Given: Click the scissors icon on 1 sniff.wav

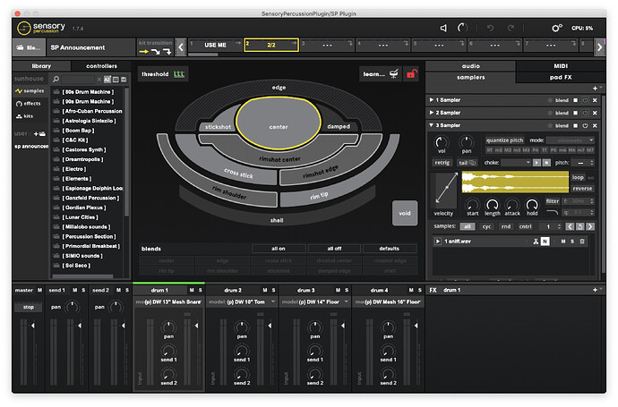Looking at the screenshot, I should coord(536,242).
